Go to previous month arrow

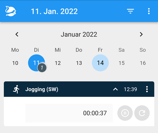[x=17, y=34]
